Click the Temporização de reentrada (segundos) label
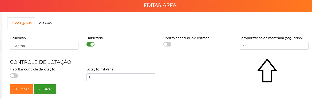Viewport: 312px width, 105px height. 271,38
